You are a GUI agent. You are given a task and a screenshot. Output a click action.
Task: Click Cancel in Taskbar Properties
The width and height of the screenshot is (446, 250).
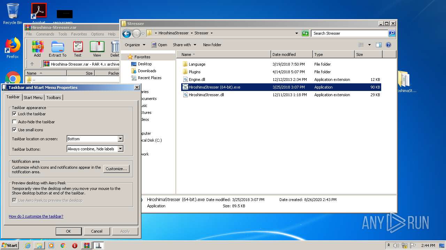[x=97, y=231]
